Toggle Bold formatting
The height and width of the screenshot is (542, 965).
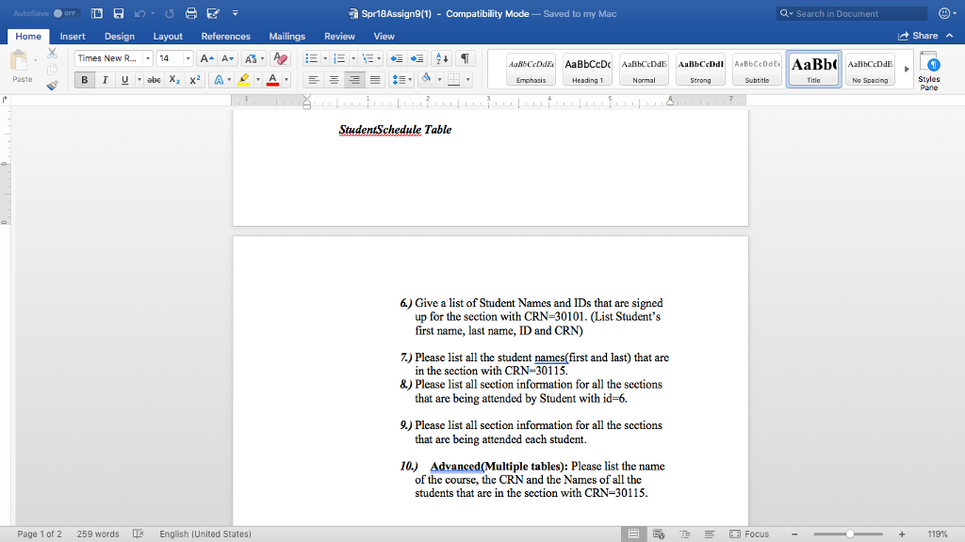pos(84,80)
